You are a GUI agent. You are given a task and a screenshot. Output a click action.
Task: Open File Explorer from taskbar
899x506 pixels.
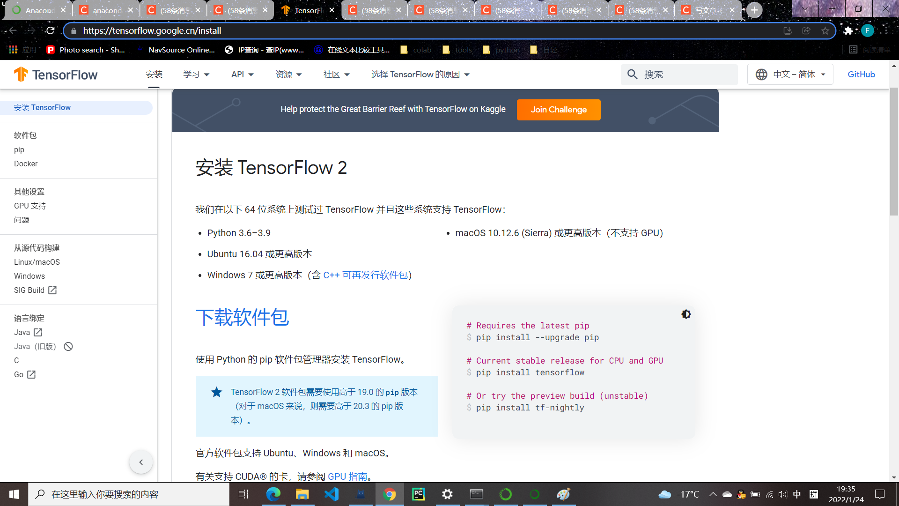[302, 494]
